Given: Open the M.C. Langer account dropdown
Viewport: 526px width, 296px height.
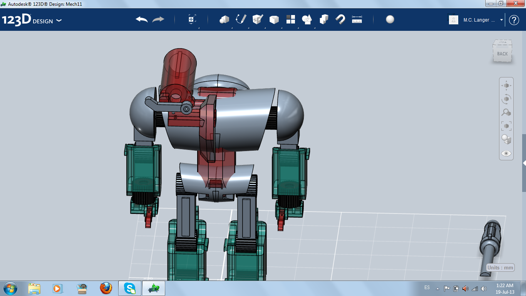Looking at the screenshot, I should coord(502,20).
